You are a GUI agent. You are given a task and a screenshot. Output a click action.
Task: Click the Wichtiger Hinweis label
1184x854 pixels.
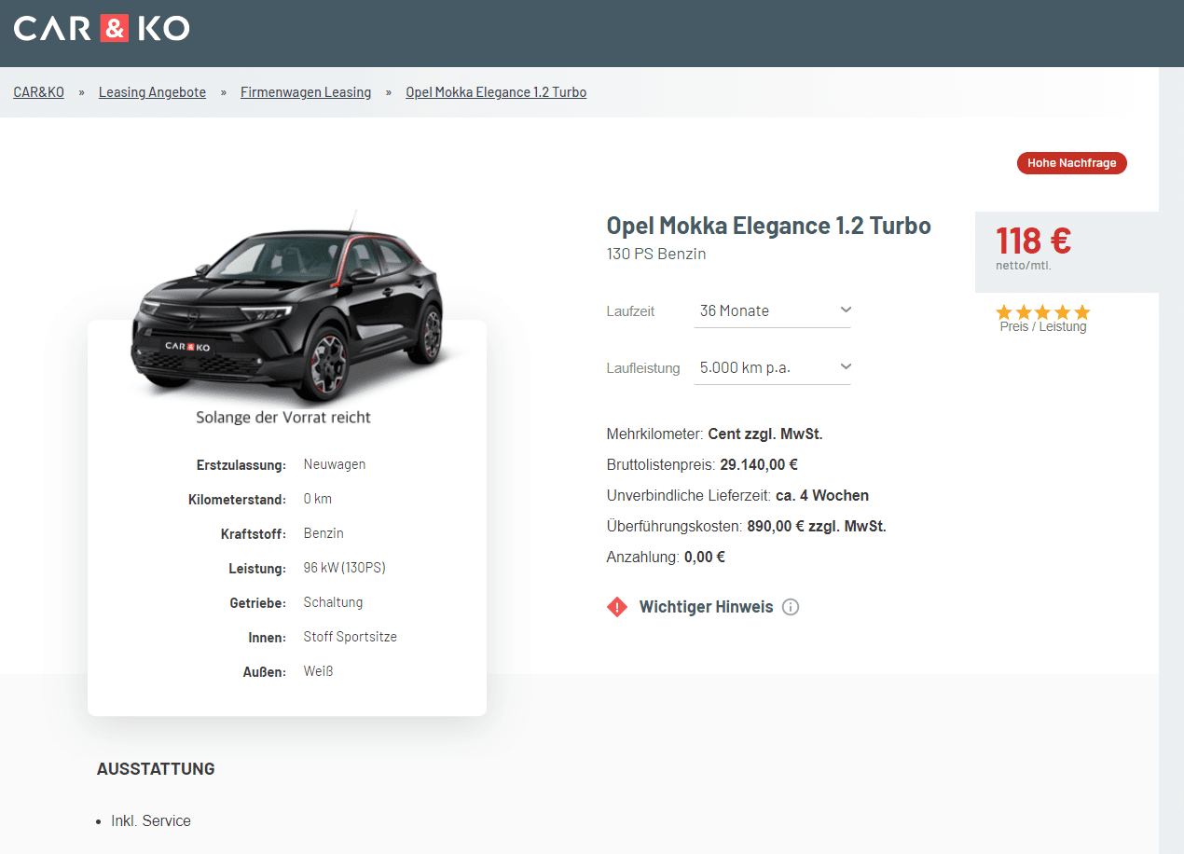click(706, 607)
